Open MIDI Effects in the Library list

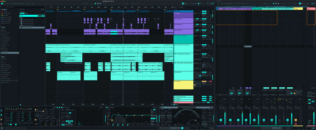6,39
